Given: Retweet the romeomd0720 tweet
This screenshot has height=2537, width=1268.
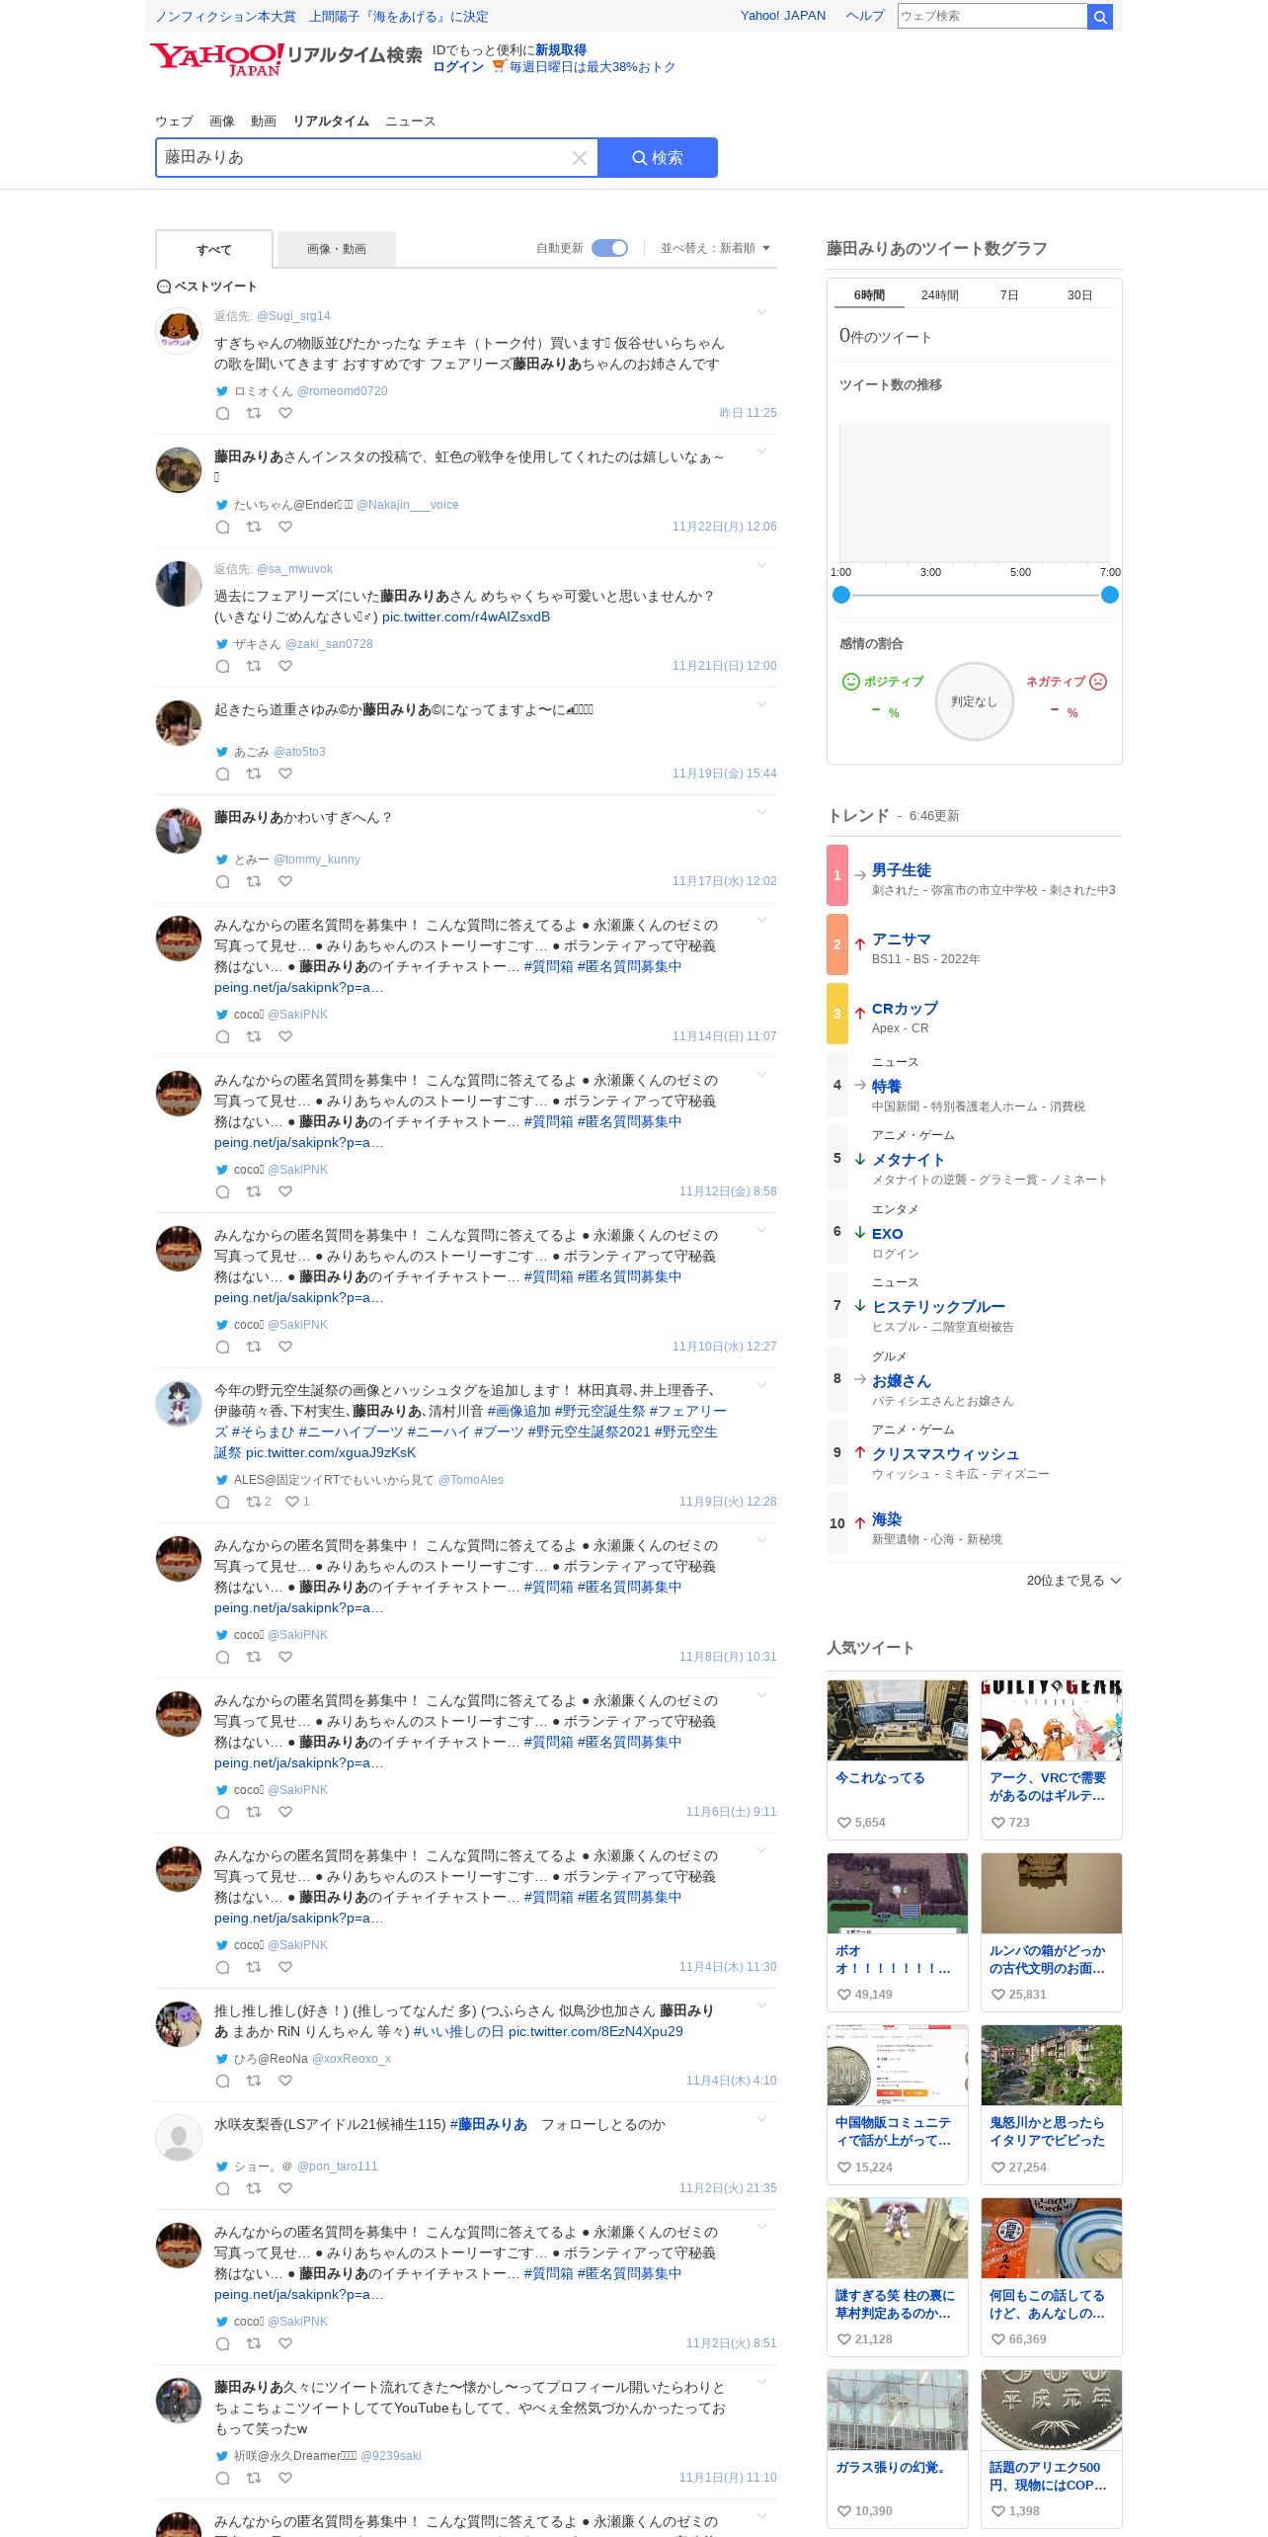Looking at the screenshot, I should pos(254,414).
